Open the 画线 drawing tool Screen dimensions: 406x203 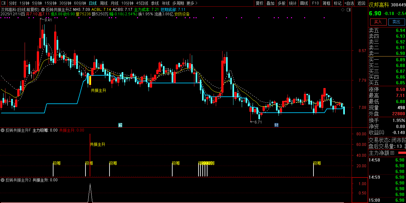304,3
